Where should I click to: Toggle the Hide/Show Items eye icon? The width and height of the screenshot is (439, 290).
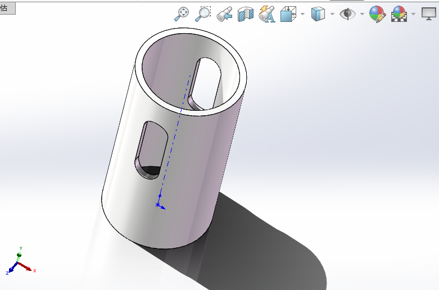point(347,14)
